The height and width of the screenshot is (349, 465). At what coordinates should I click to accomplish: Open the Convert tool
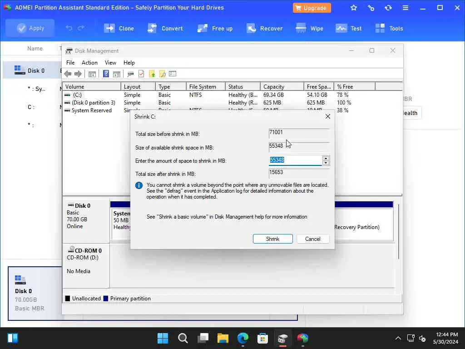point(165,29)
